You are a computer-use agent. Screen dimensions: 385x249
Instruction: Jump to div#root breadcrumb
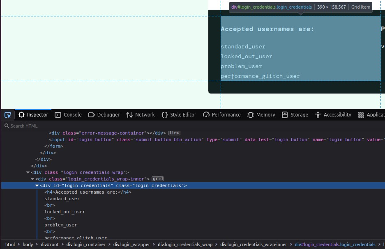49,244
